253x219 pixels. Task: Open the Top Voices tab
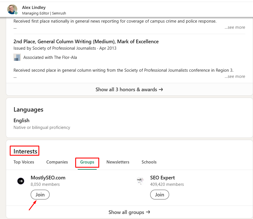coord(24,162)
